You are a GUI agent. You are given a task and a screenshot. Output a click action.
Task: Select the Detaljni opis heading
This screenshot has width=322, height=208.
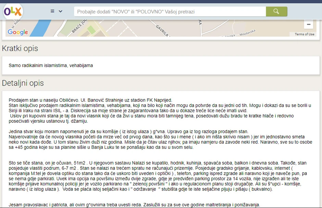pos(23,83)
